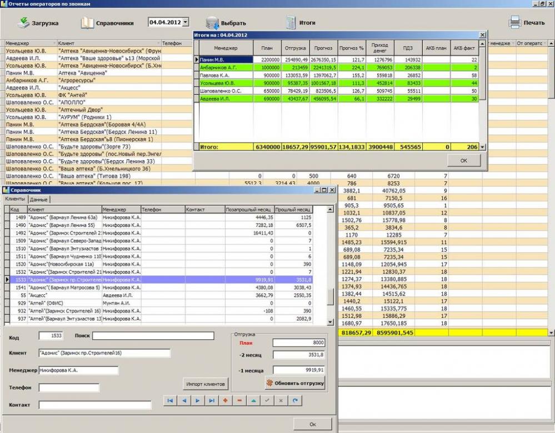This screenshot has width=555, height=433.
Task: Click scroll-up arrow in the Итоги grid
Action: [482, 43]
